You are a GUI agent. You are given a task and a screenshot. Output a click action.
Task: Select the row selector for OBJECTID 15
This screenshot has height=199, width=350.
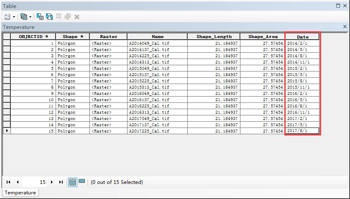tap(7, 131)
